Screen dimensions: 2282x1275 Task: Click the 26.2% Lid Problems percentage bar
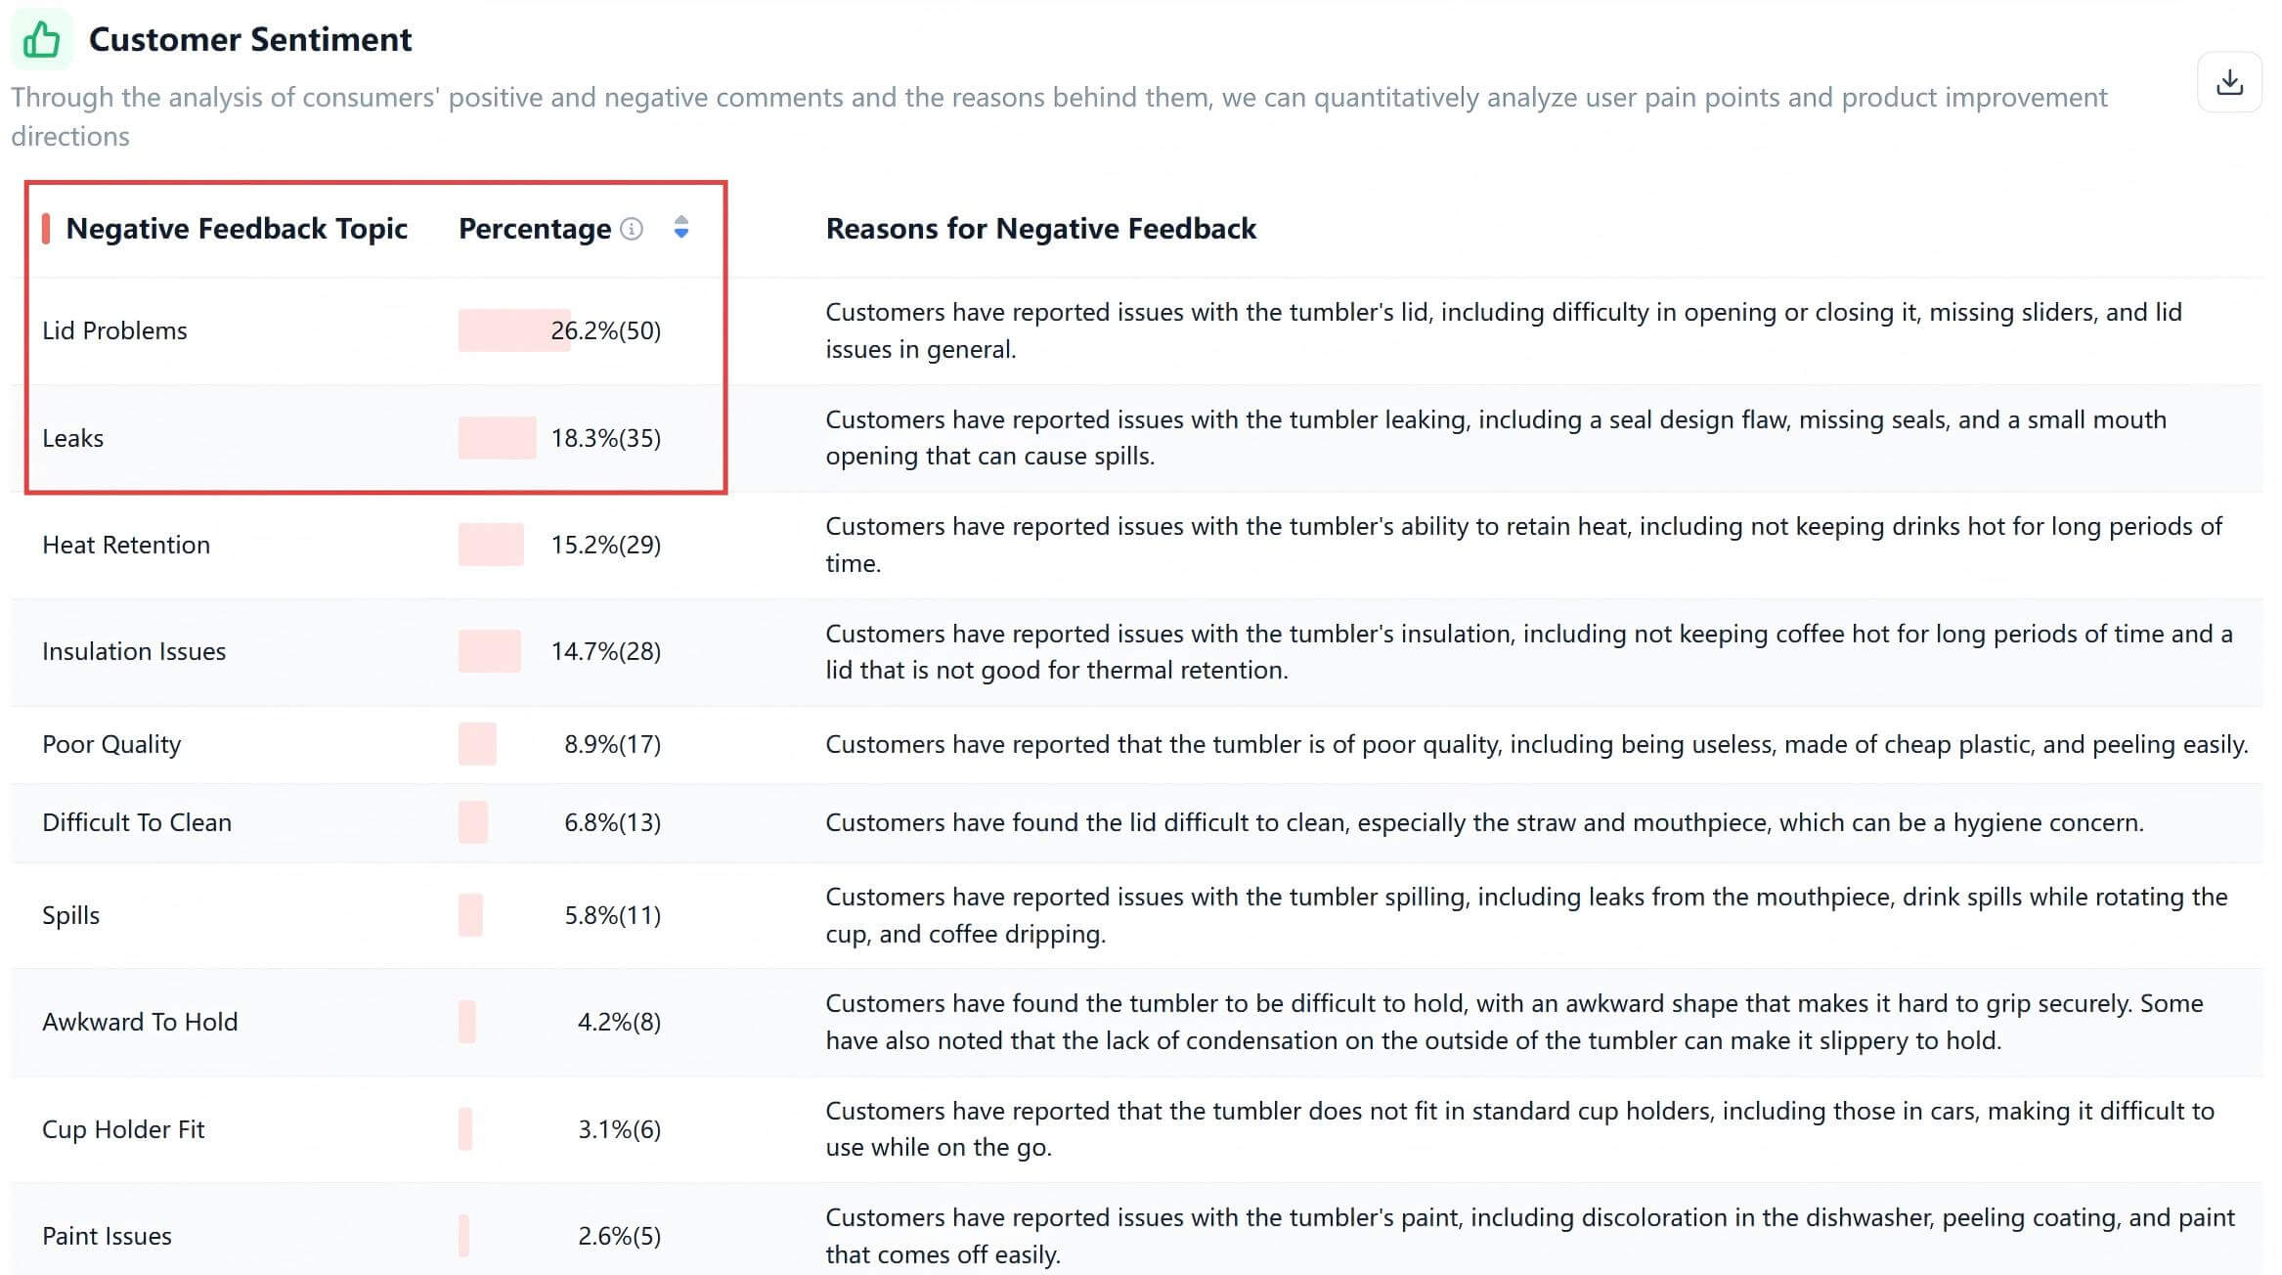click(513, 330)
